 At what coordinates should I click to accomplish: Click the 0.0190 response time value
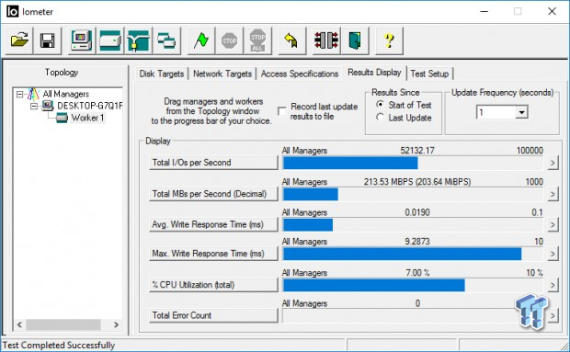(x=417, y=212)
